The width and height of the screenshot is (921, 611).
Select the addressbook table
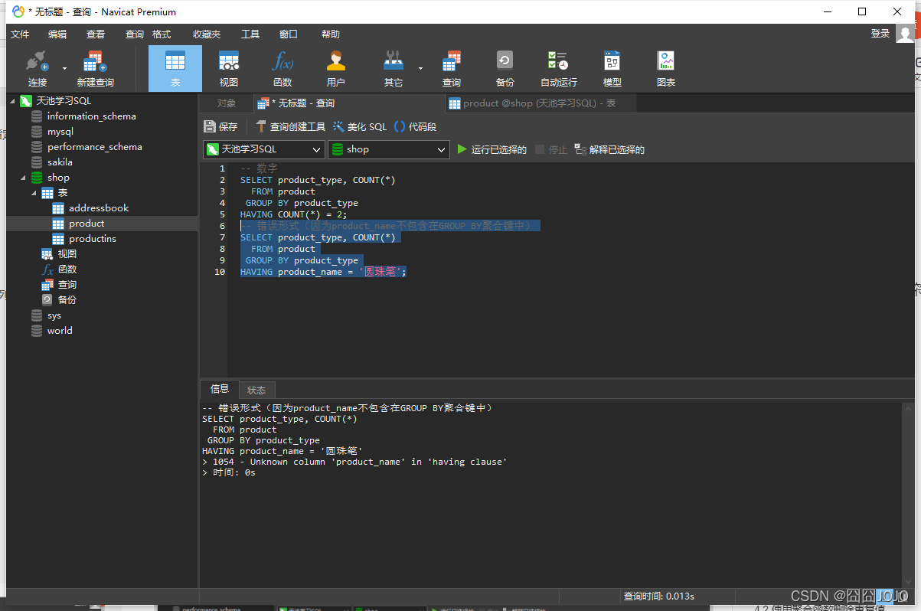99,208
